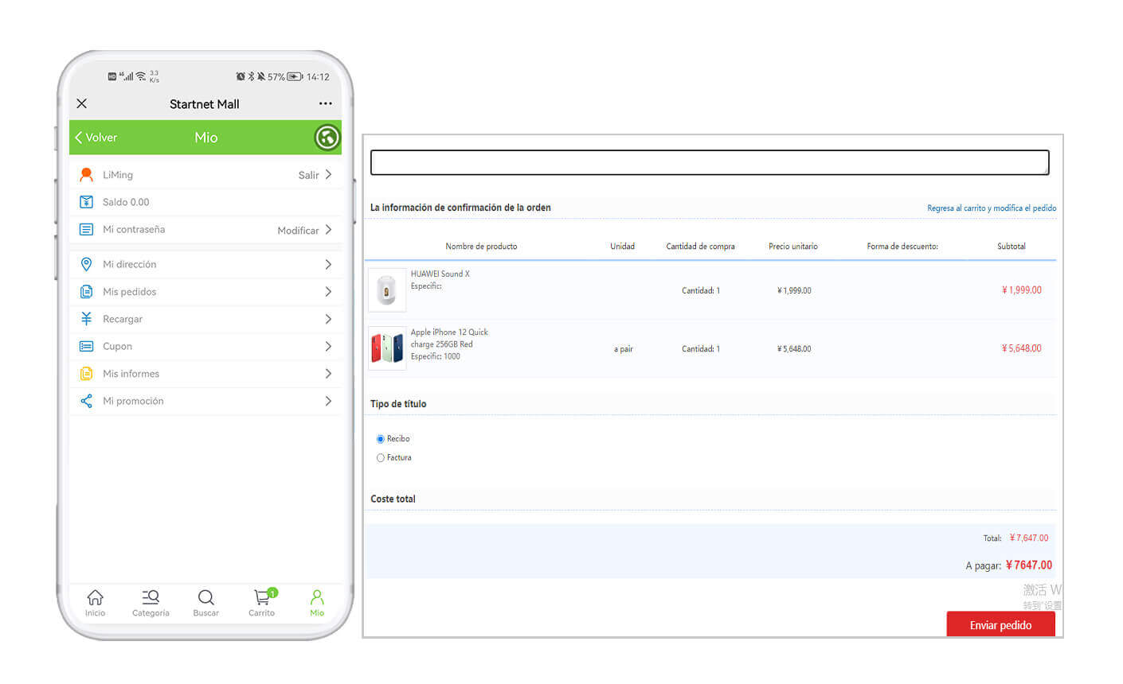This screenshot has height=684, width=1123.
Task: Select the Recibo radio button
Action: coord(381,439)
